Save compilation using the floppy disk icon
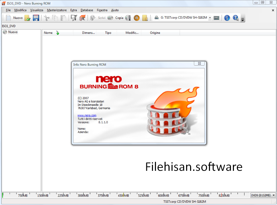This screenshot has height=205, width=277. [x=36, y=18]
